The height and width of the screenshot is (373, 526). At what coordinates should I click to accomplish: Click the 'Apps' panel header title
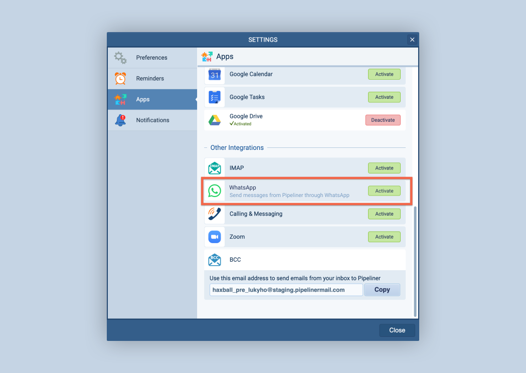pyautogui.click(x=225, y=57)
